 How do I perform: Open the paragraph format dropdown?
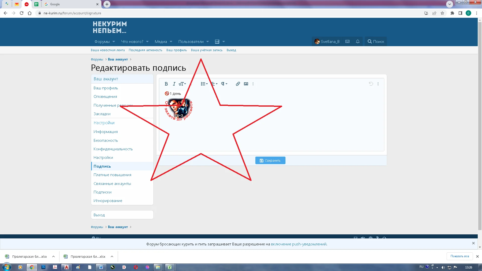coord(224,84)
